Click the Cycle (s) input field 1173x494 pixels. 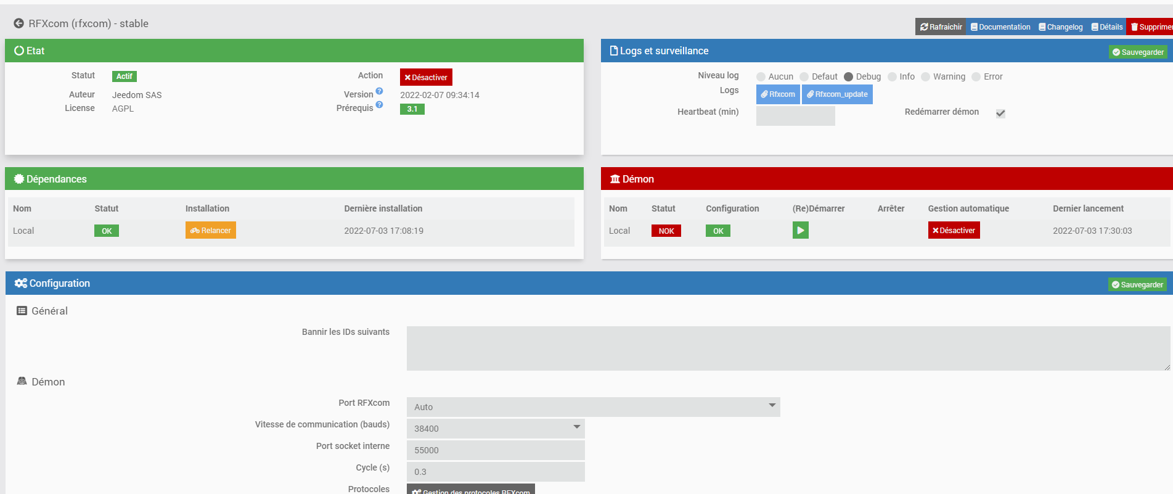point(496,472)
